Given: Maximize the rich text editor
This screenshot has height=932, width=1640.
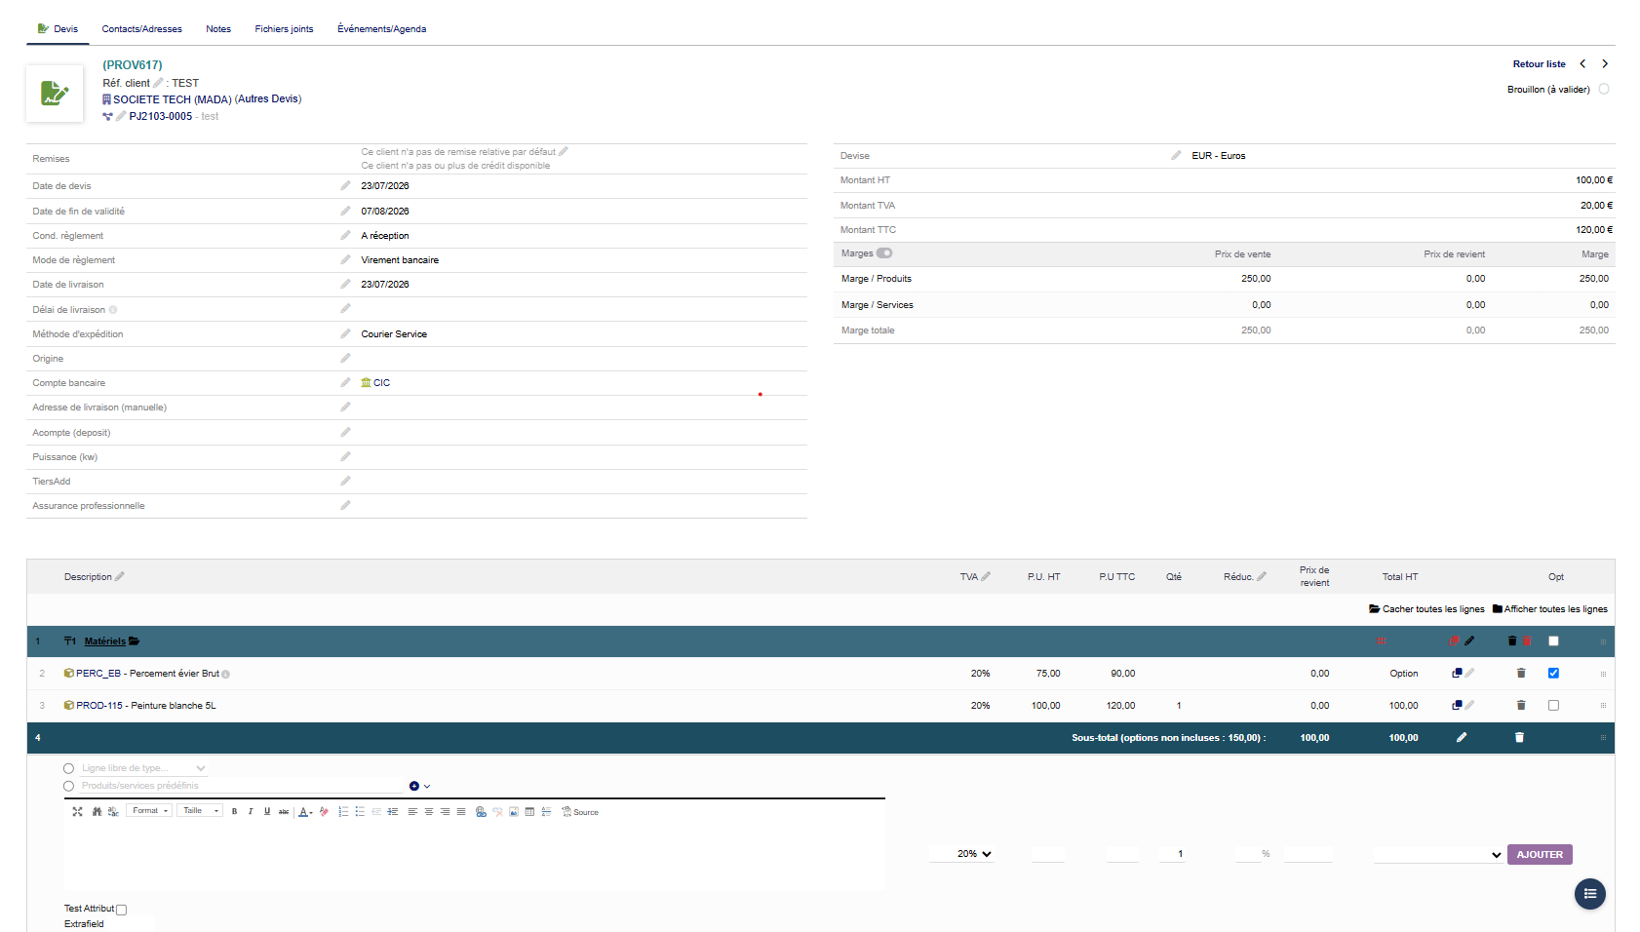Looking at the screenshot, I should 78,811.
